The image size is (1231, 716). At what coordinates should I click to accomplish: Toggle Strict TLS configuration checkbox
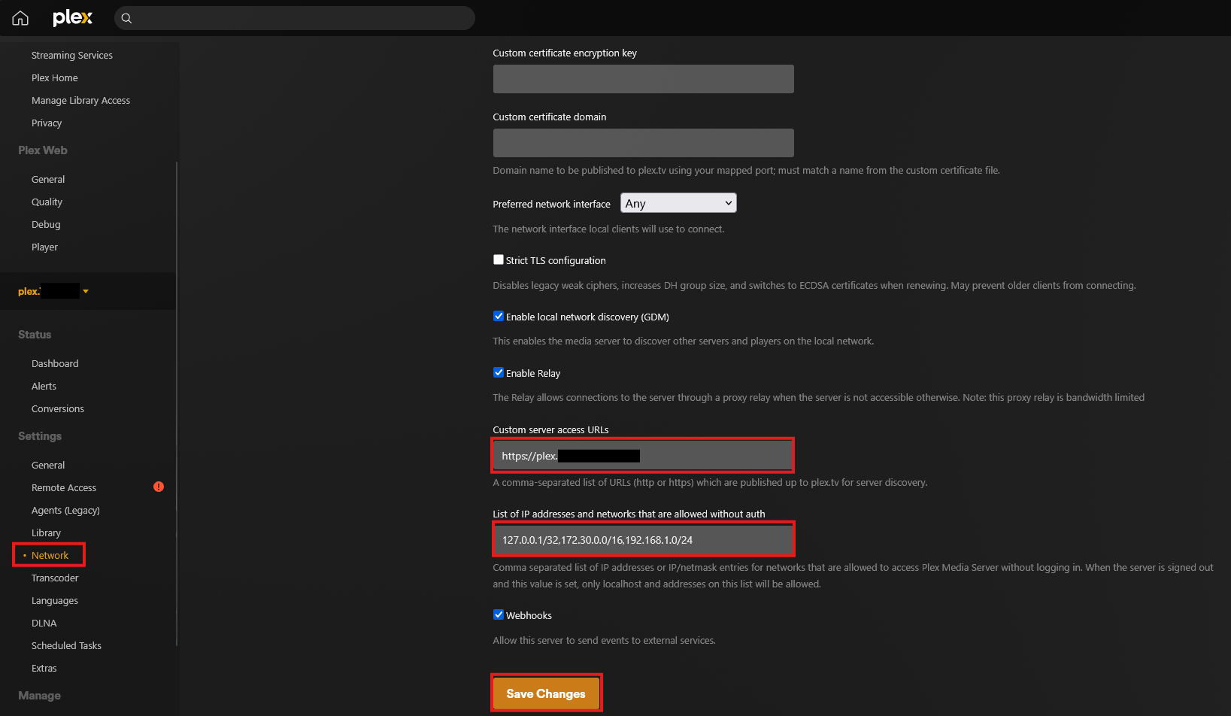498,259
